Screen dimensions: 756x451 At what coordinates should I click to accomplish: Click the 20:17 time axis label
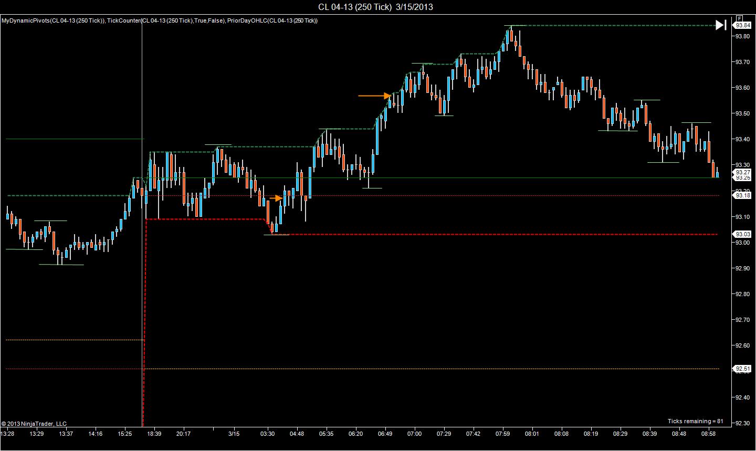point(184,434)
